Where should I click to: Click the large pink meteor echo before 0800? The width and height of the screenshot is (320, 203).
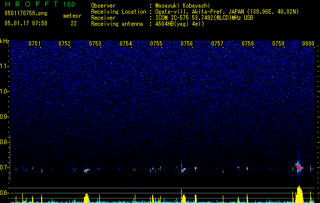point(299,167)
